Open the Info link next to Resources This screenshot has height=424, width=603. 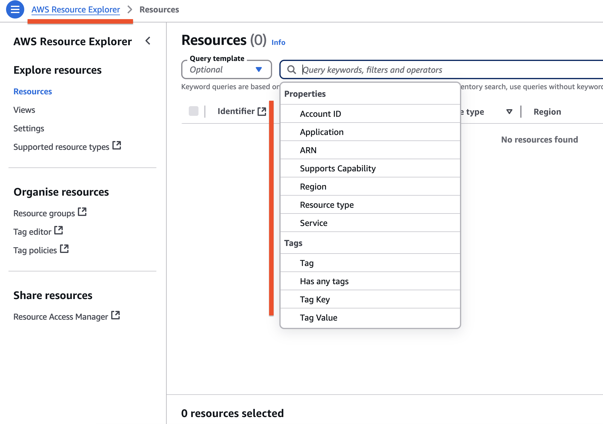pyautogui.click(x=278, y=42)
